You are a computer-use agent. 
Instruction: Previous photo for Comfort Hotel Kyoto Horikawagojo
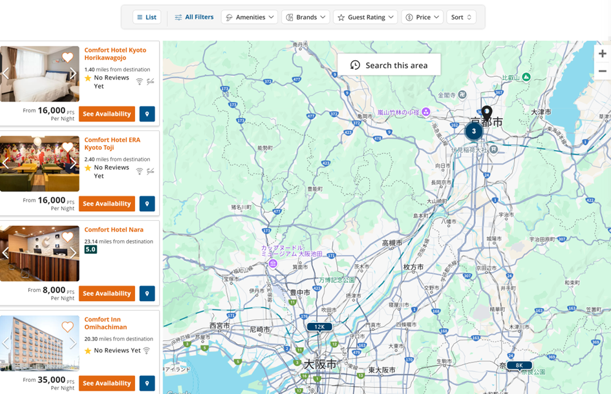click(5, 73)
